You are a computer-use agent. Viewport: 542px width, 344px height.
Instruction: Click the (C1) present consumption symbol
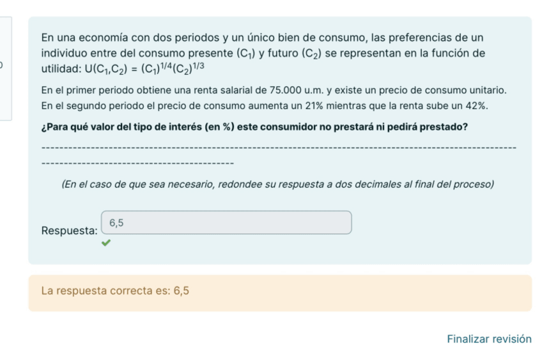(247, 52)
